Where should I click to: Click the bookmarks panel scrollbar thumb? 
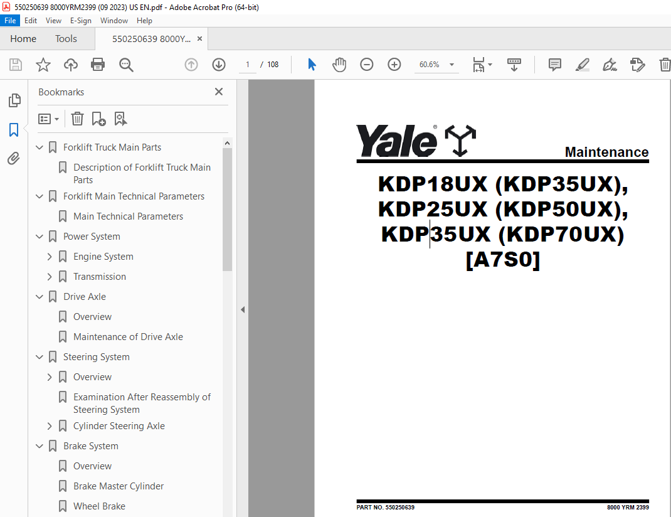coord(227,210)
